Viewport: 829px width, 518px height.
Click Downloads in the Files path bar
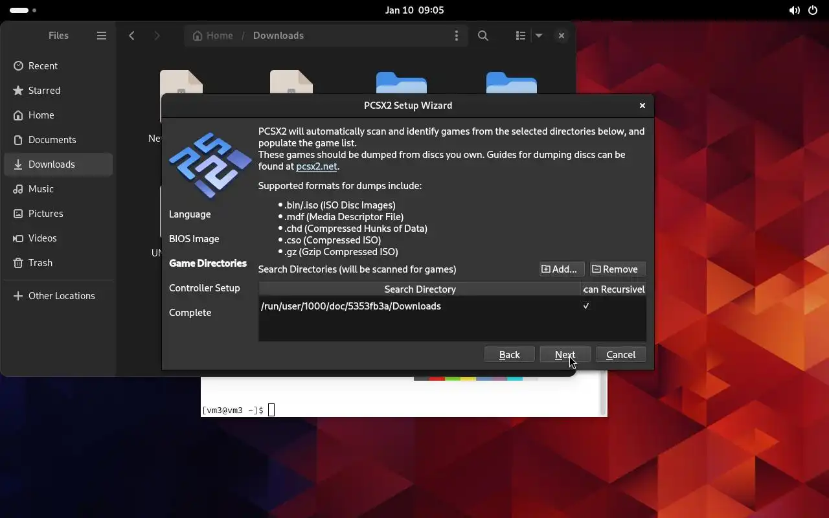click(278, 36)
